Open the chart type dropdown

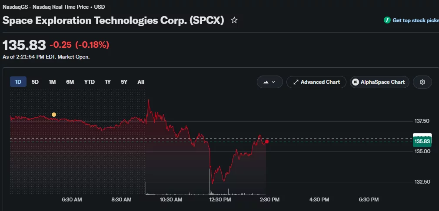pos(269,82)
